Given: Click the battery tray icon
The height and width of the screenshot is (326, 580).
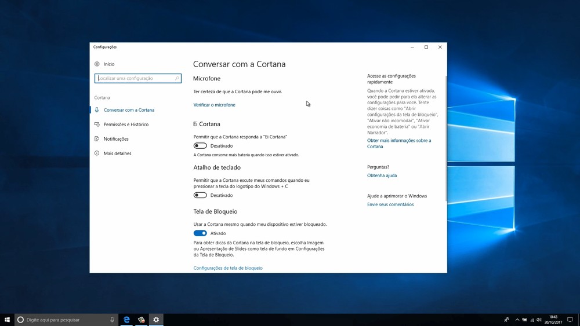Looking at the screenshot, I should 524,320.
